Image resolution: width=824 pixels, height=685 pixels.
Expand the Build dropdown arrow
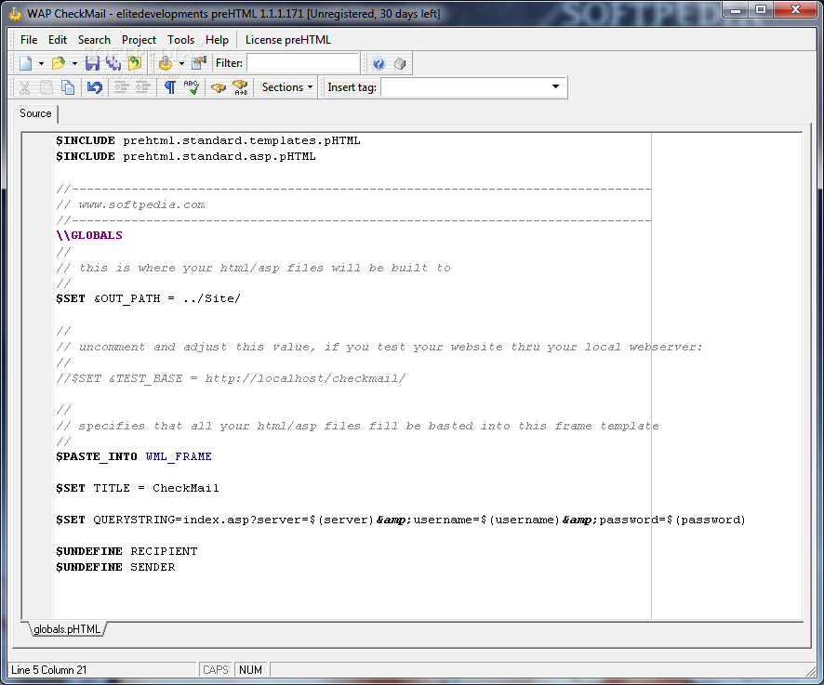tap(182, 63)
